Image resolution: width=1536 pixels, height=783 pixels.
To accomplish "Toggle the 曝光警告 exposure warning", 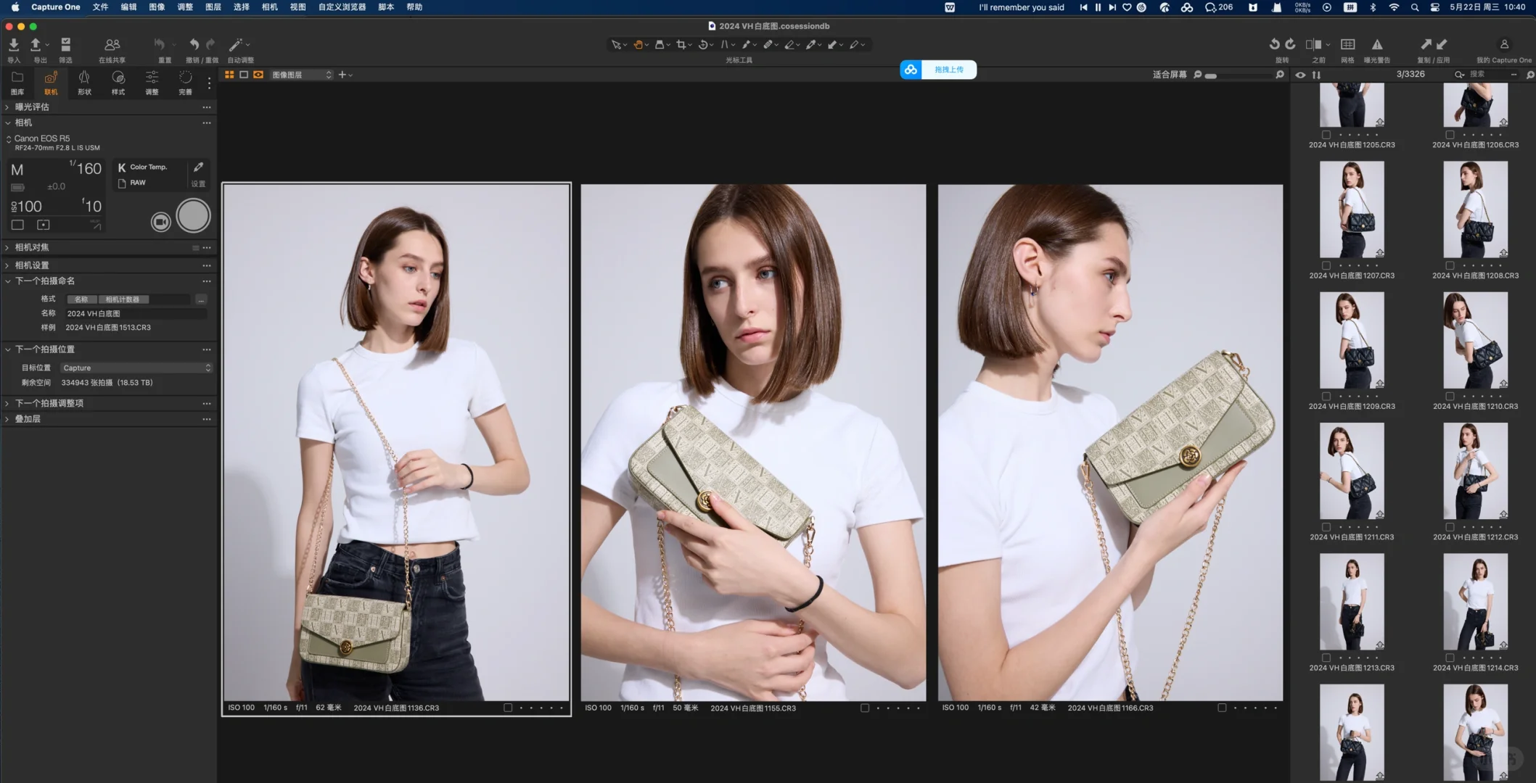I will pos(1377,44).
